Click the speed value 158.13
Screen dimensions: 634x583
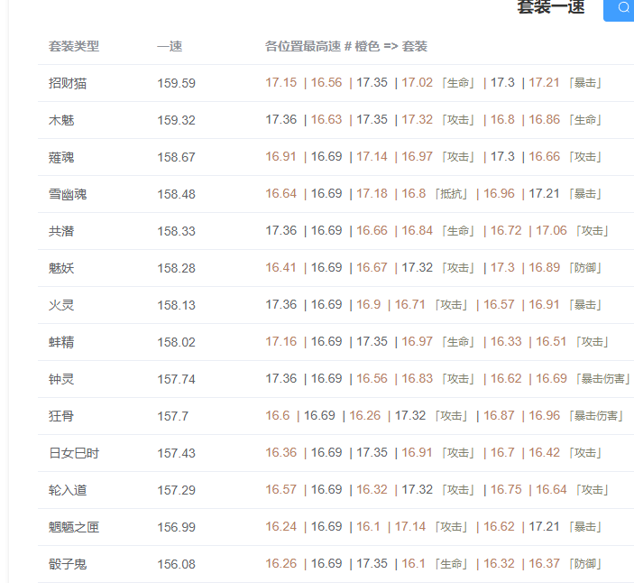pyautogui.click(x=176, y=305)
